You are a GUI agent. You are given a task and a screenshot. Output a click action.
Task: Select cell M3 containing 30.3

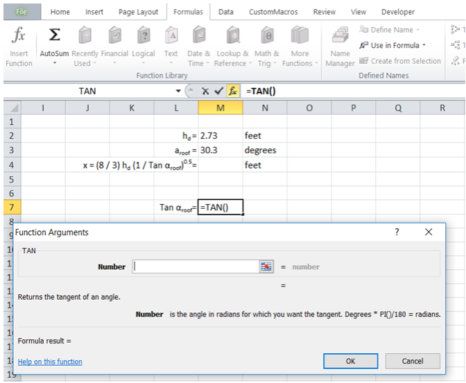point(220,150)
